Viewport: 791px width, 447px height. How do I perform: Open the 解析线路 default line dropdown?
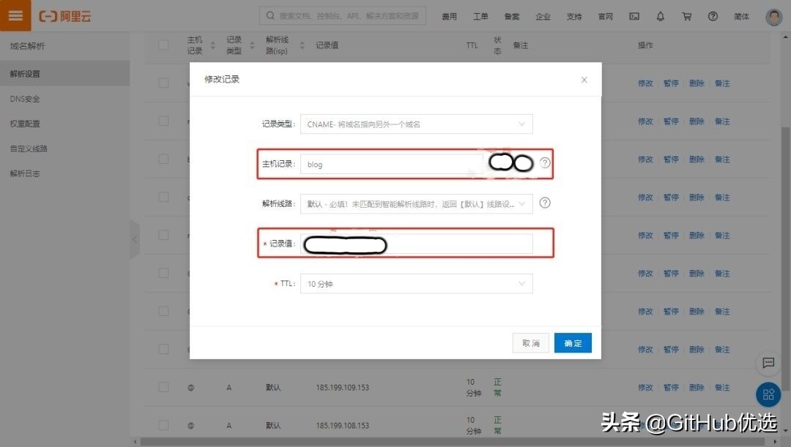coord(416,203)
